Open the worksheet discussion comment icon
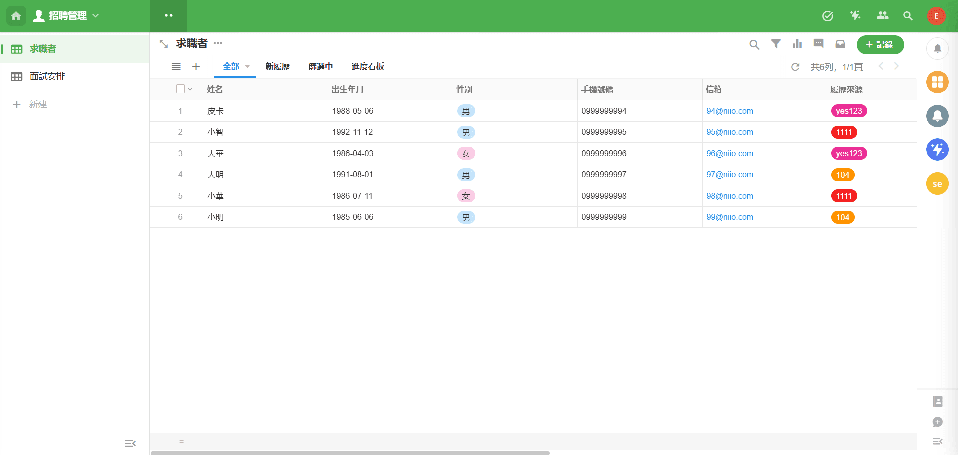 819,44
